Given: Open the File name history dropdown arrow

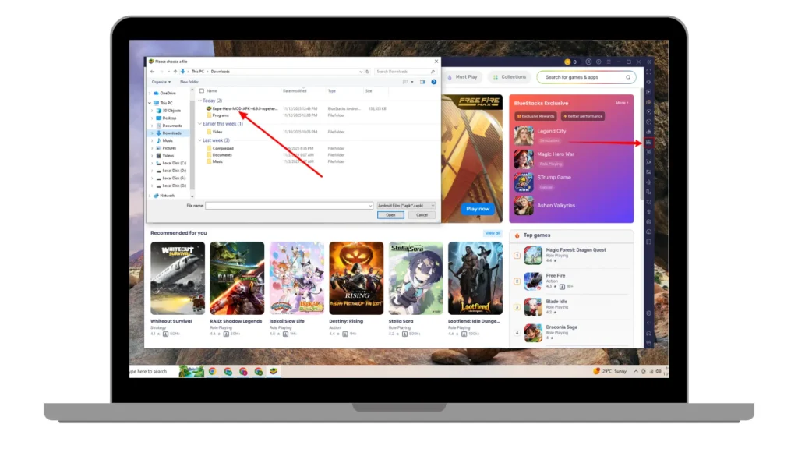Looking at the screenshot, I should pyautogui.click(x=370, y=206).
